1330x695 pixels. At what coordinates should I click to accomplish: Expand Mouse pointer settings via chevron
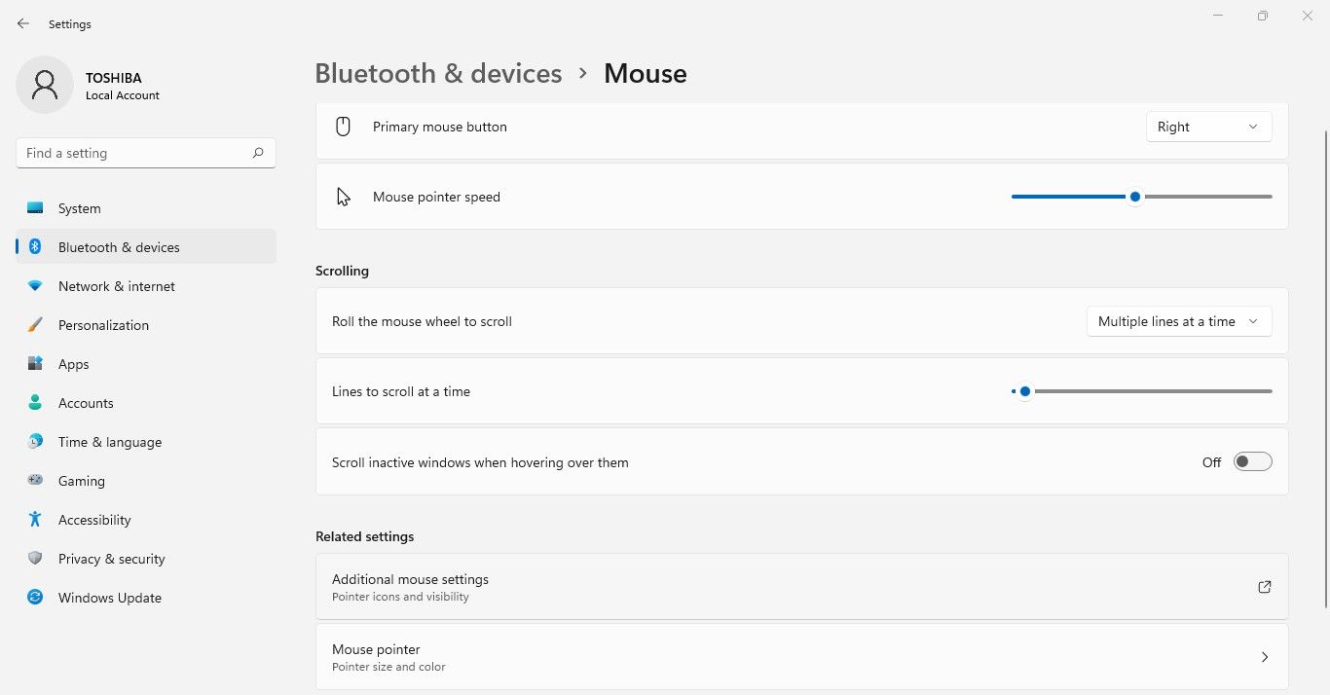[x=1264, y=656]
